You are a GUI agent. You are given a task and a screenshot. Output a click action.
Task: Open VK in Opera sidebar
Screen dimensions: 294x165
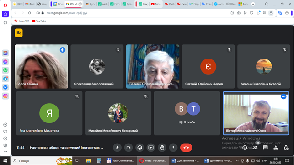[5, 87]
